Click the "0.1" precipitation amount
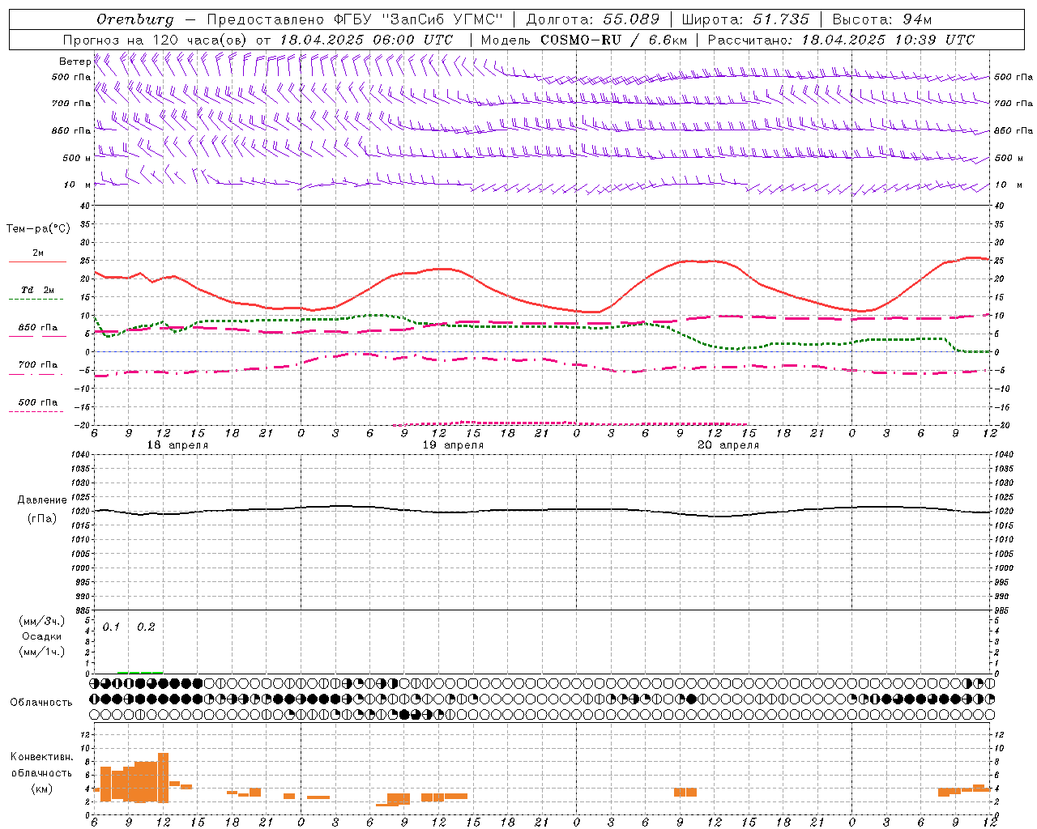This screenshot has width=1037, height=829. [111, 627]
